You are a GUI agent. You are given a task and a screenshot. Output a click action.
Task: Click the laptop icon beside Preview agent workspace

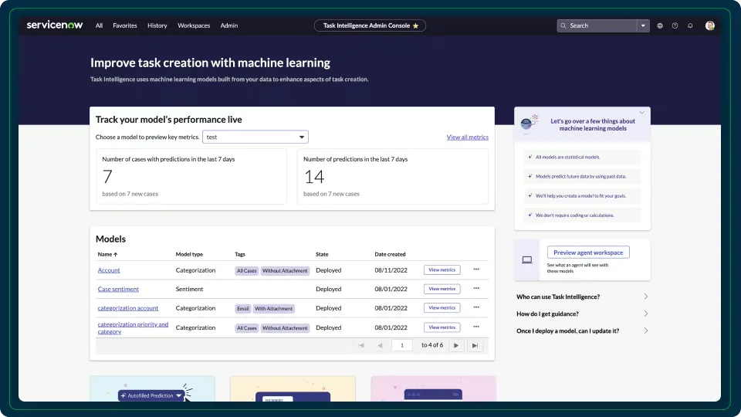(x=527, y=259)
